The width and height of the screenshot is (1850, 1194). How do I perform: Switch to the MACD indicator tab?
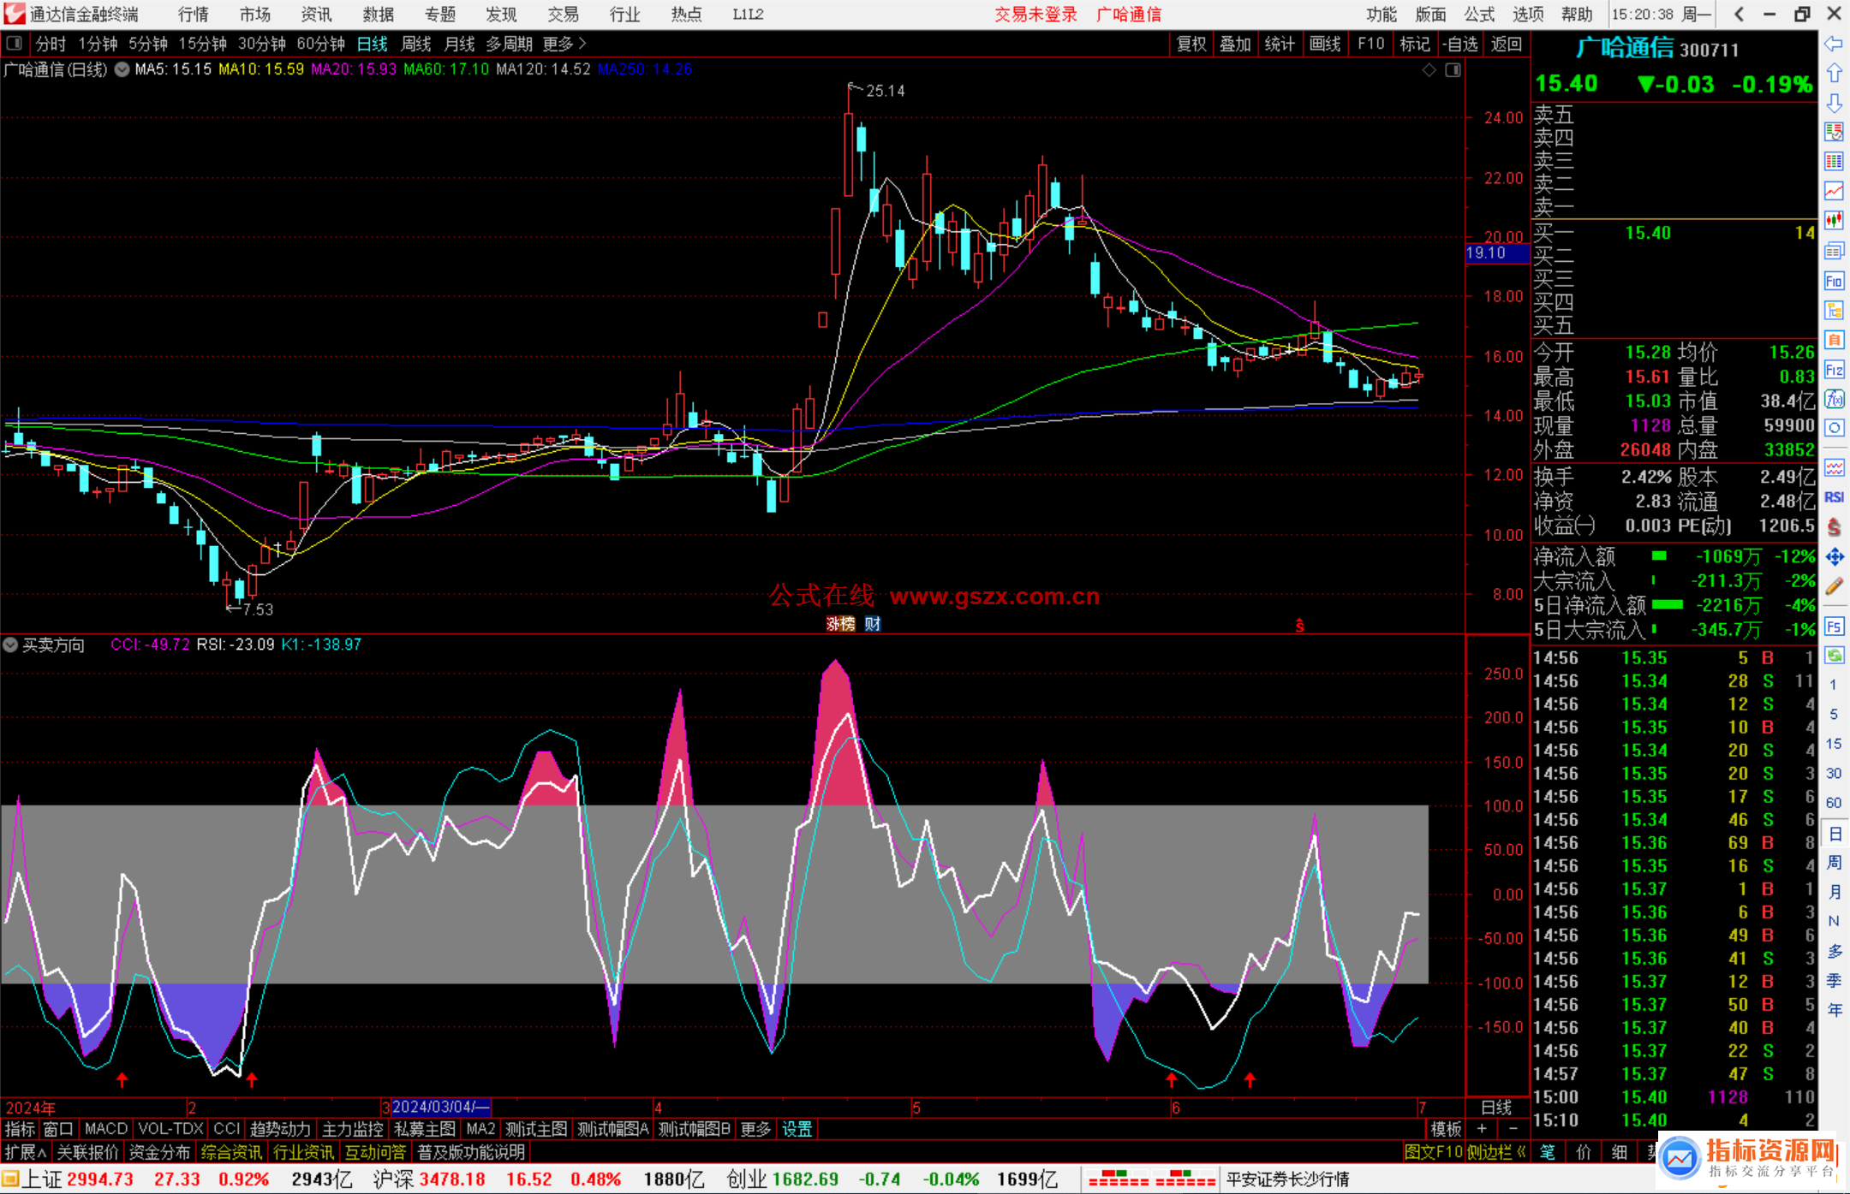pos(106,1129)
